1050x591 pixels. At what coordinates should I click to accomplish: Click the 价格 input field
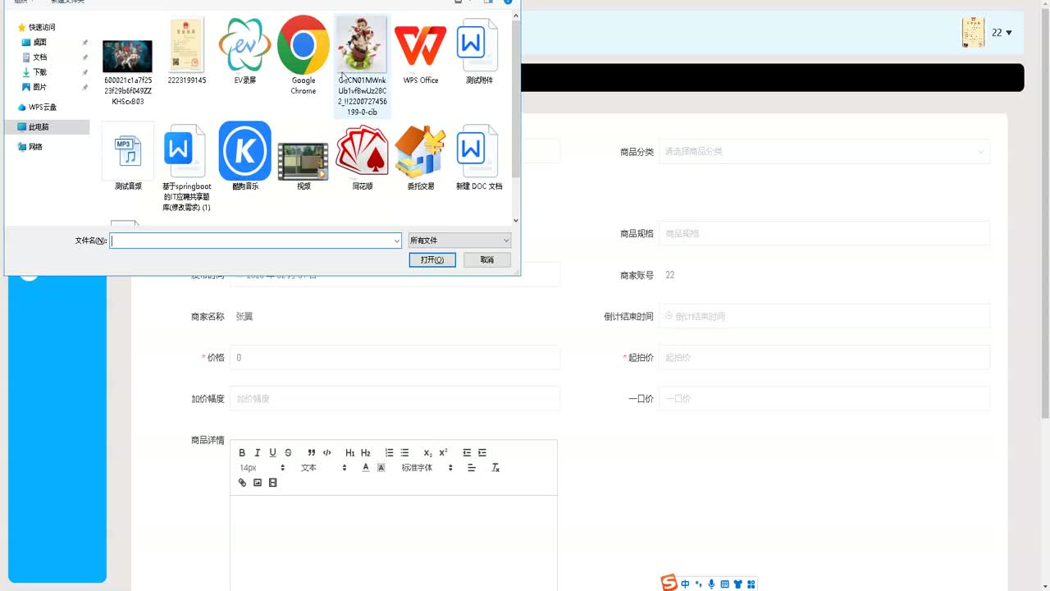point(395,357)
